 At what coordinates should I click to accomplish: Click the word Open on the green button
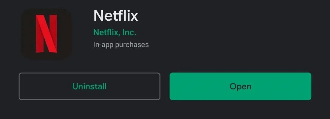(x=240, y=87)
